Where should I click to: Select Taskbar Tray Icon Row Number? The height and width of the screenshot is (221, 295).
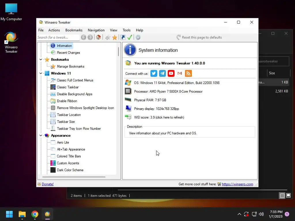(x=79, y=129)
